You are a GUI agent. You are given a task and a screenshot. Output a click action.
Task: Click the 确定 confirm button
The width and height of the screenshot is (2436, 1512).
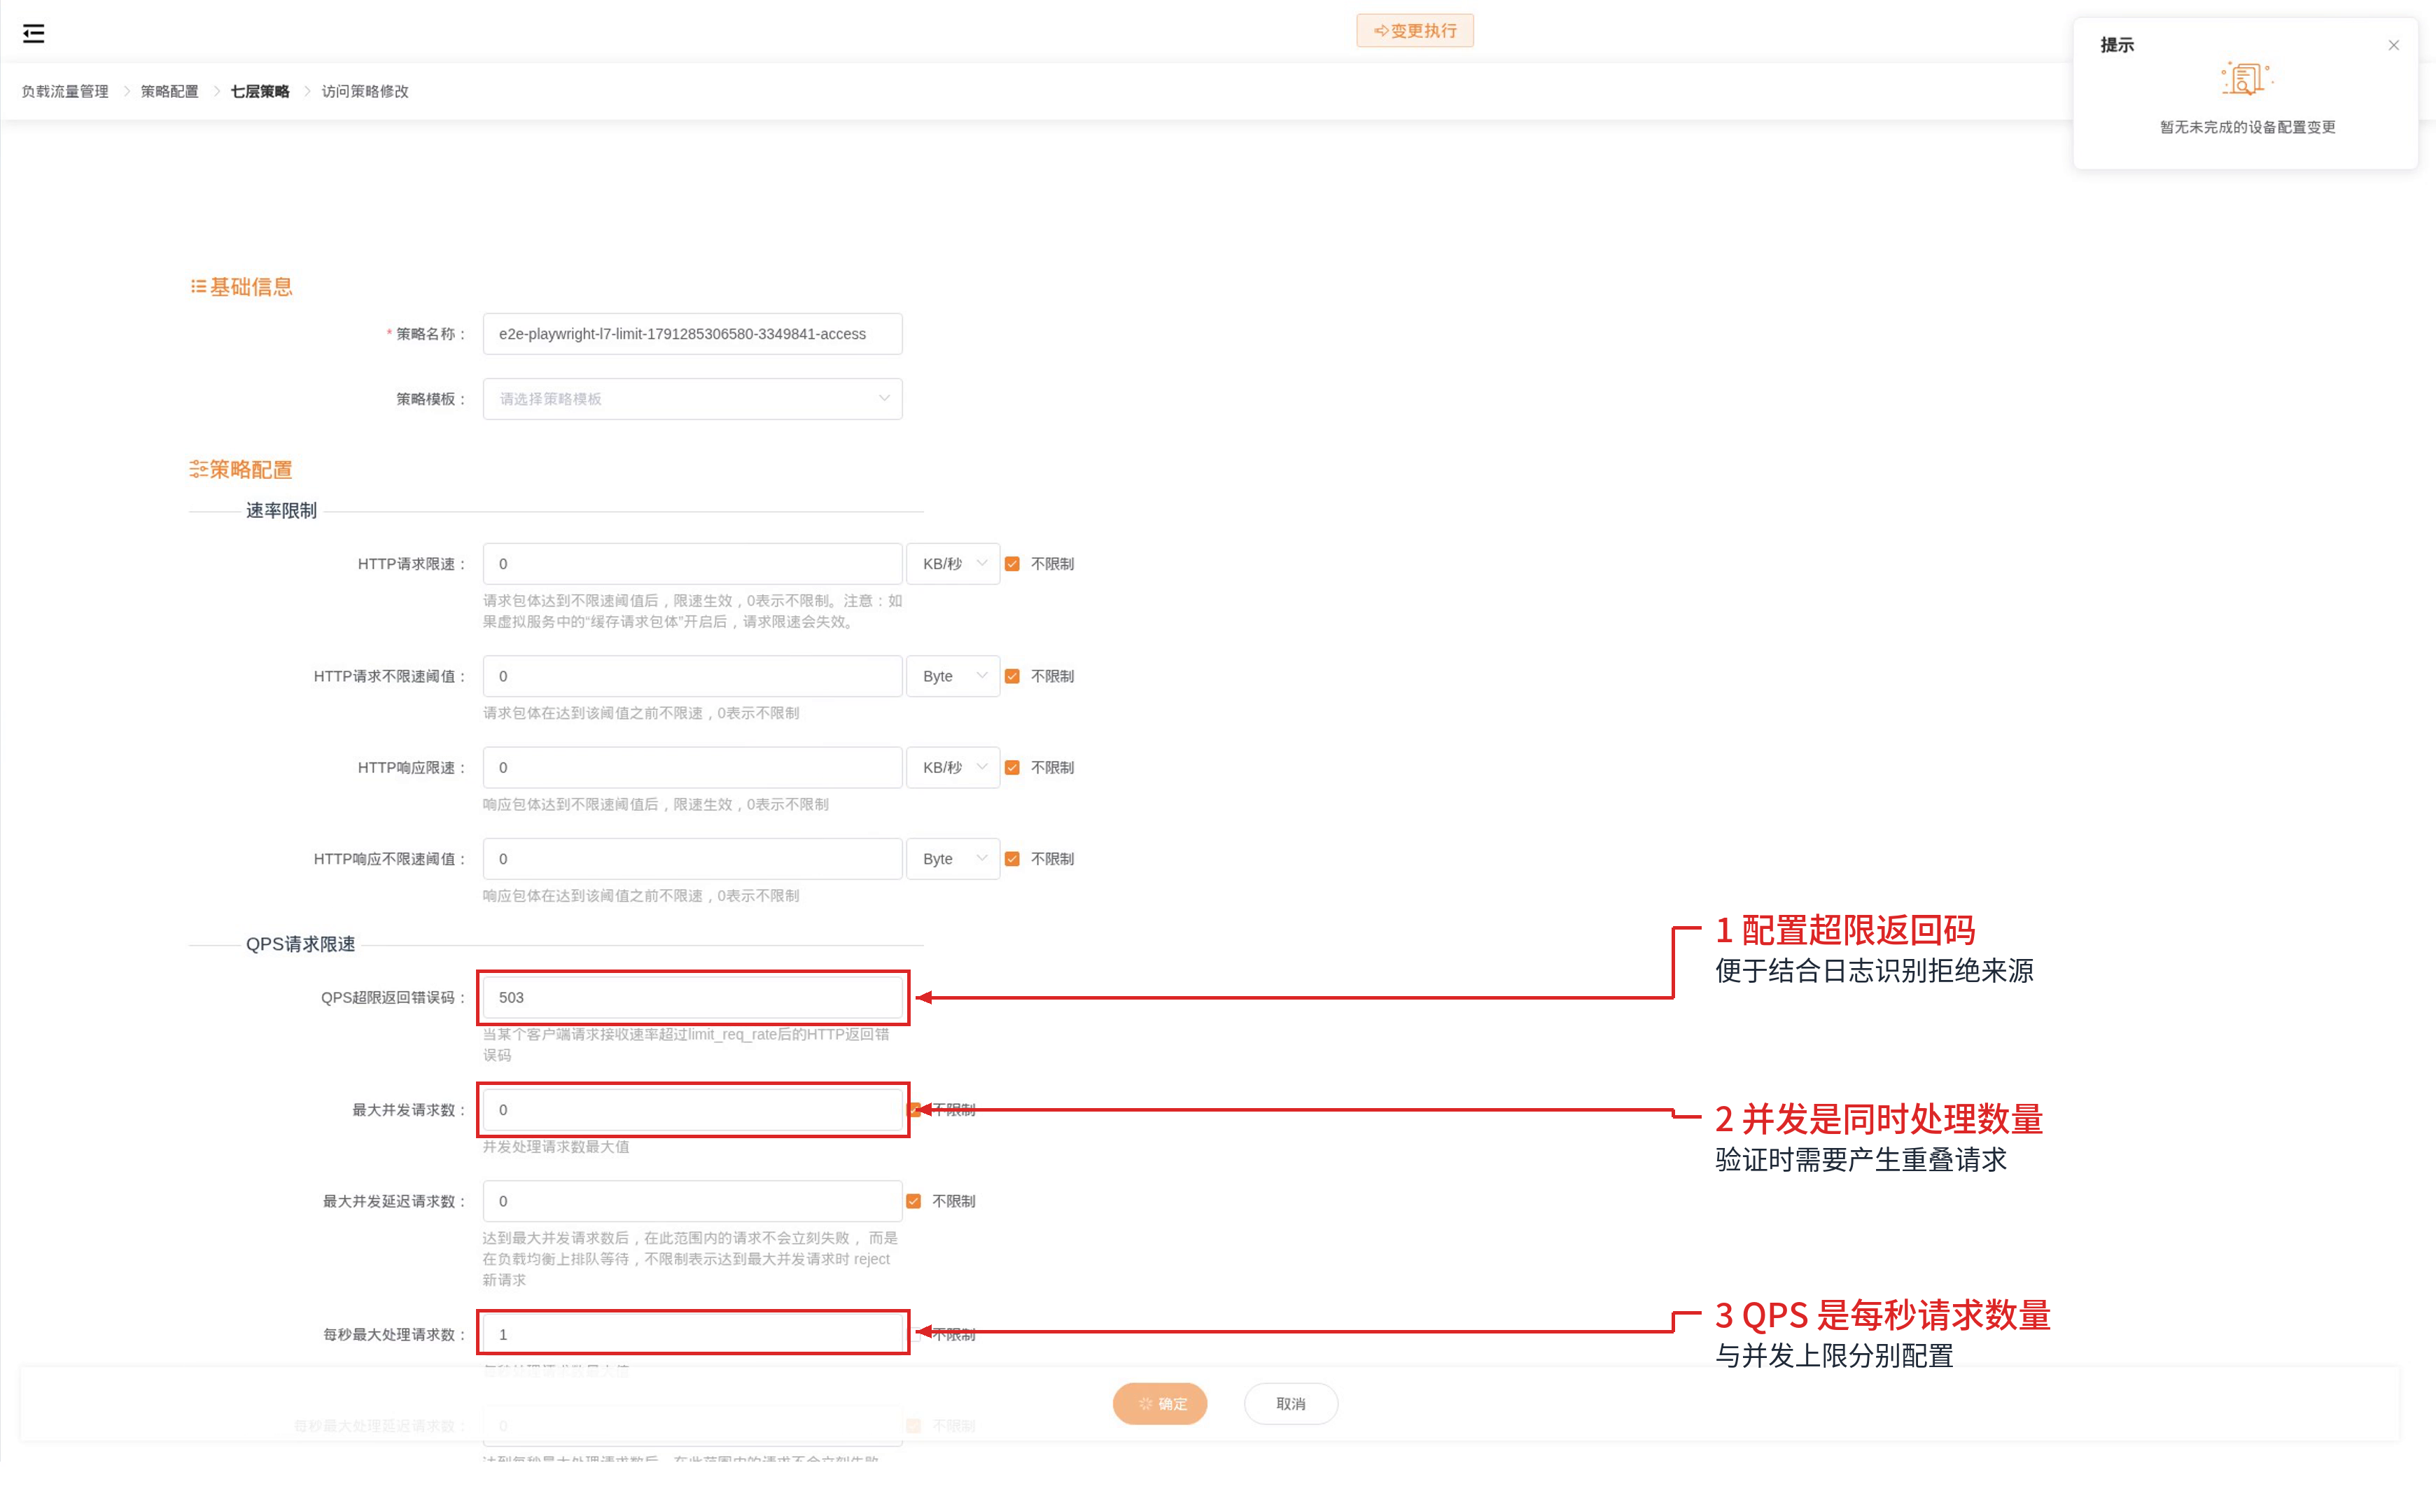1160,1403
